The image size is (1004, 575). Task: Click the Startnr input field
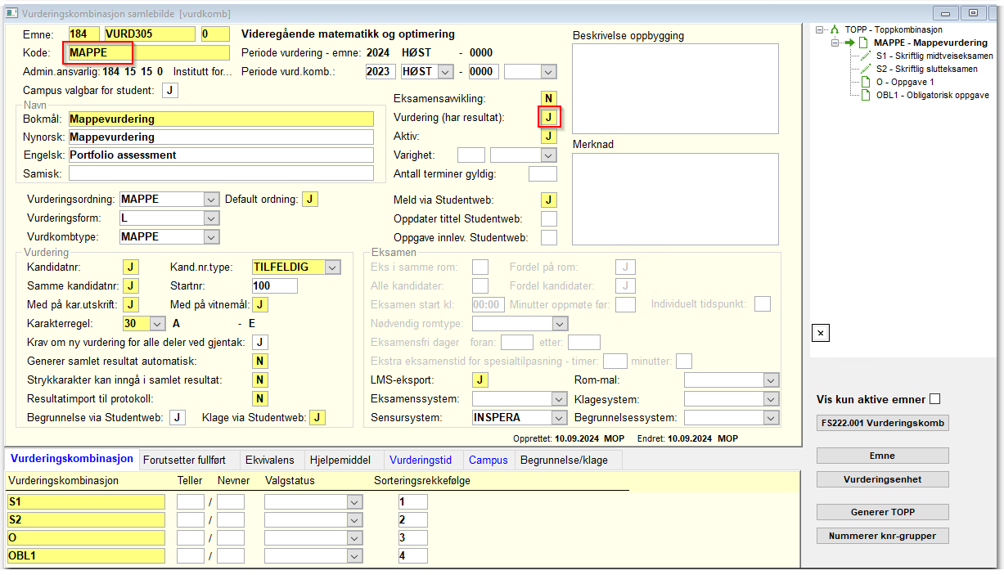coord(275,286)
